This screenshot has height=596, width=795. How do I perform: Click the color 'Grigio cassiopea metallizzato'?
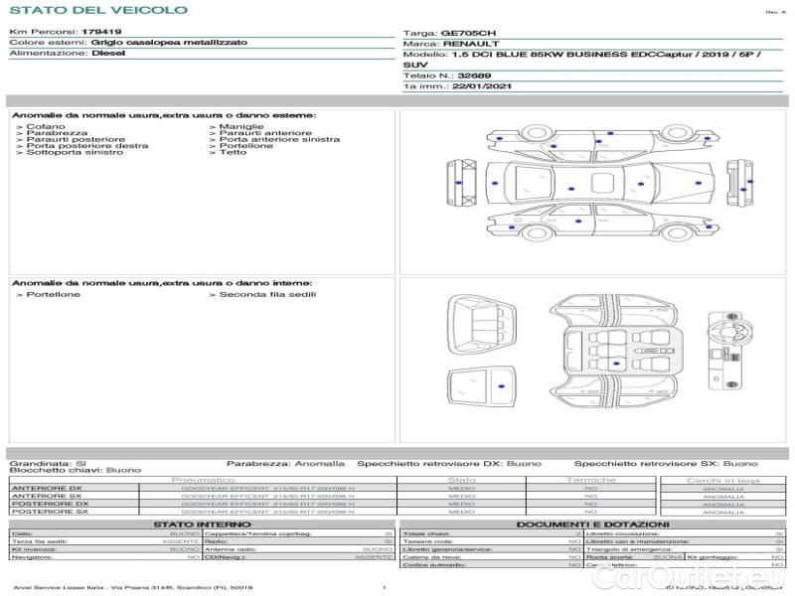point(169,42)
